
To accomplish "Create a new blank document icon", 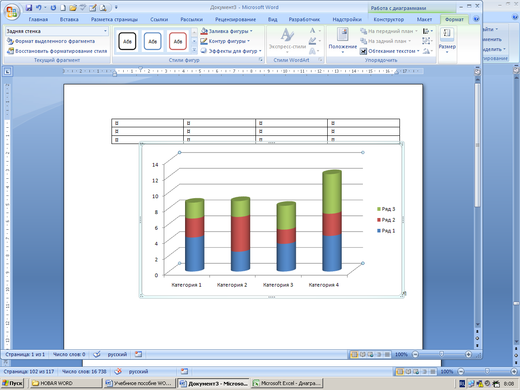I will tap(63, 8).
